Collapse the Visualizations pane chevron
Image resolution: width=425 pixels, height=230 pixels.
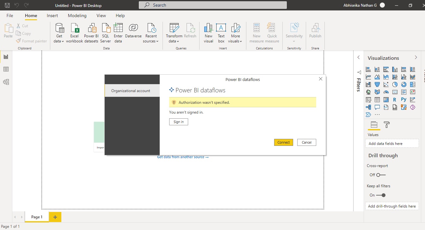416,57
